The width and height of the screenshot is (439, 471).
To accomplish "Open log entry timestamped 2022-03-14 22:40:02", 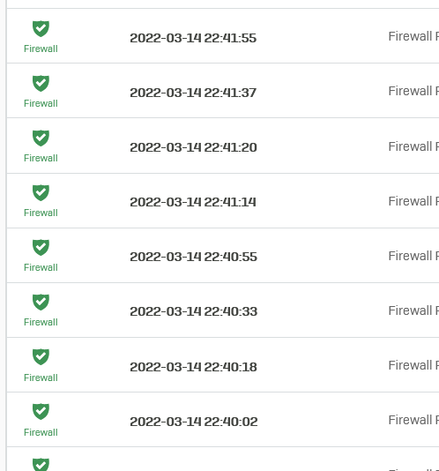I will pyautogui.click(x=194, y=422).
